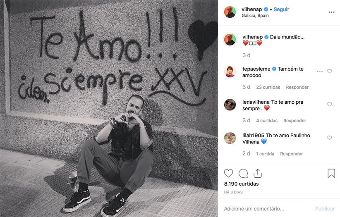Reply to fepaesleme's comment
The image size is (340, 217).
(297, 87)
